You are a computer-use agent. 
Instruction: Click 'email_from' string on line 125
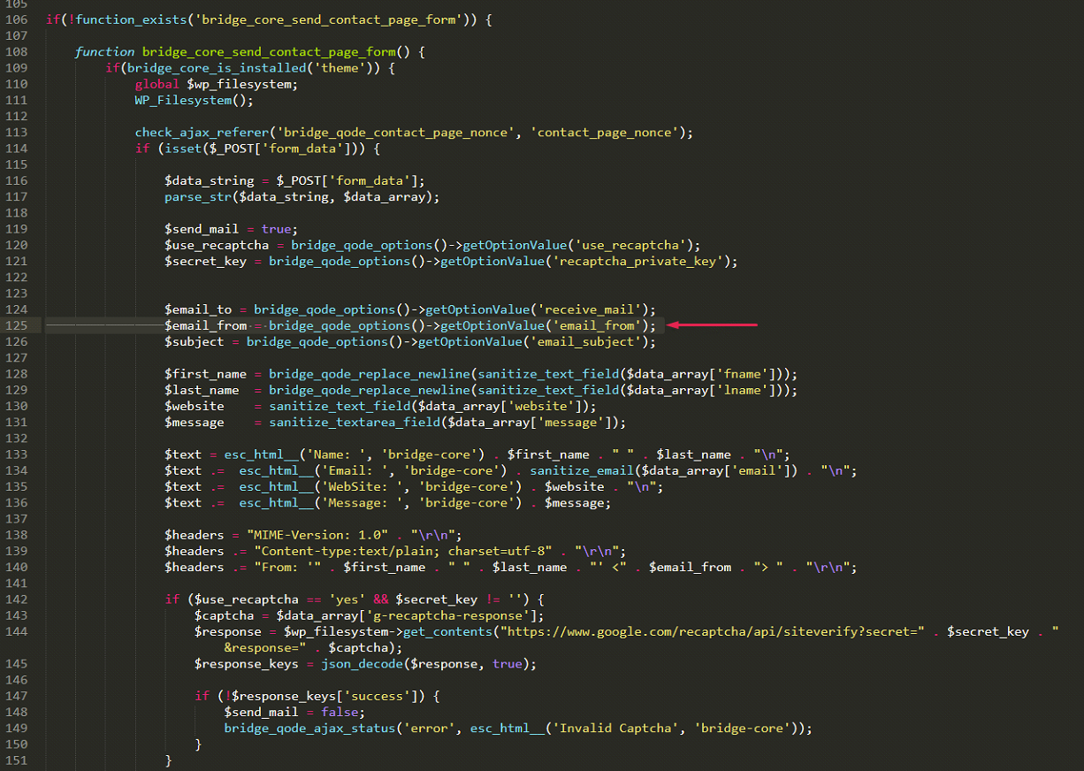[597, 325]
